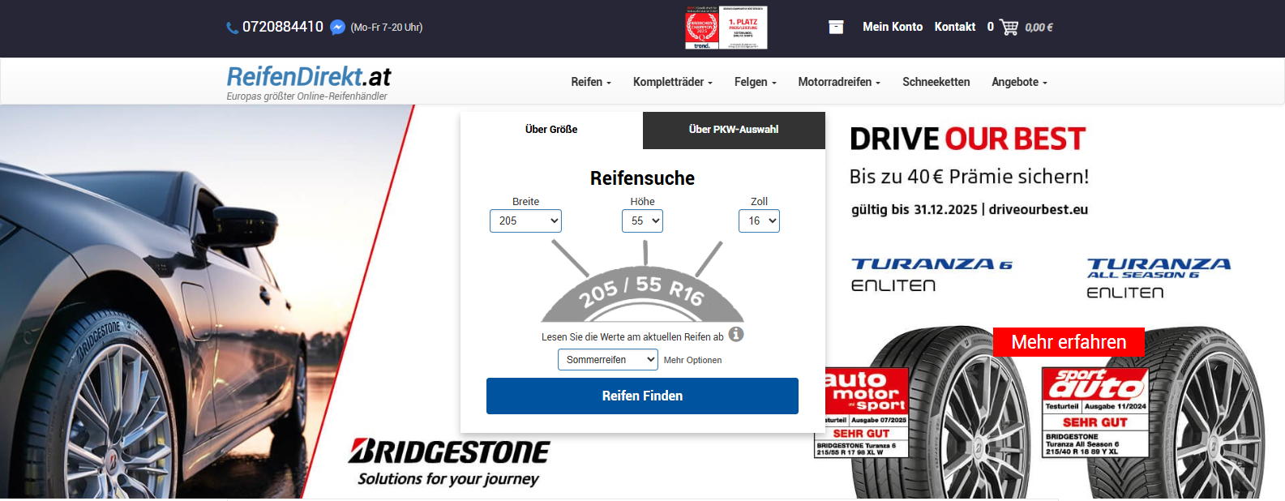This screenshot has height=501, width=1285.
Task: Open the Höhe dropdown showing 55
Action: pyautogui.click(x=642, y=221)
